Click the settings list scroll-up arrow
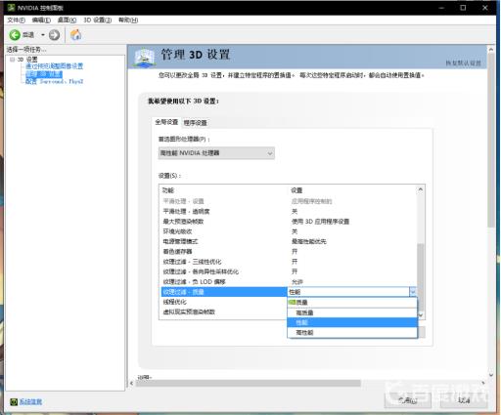The height and width of the screenshot is (415, 501). click(421, 189)
